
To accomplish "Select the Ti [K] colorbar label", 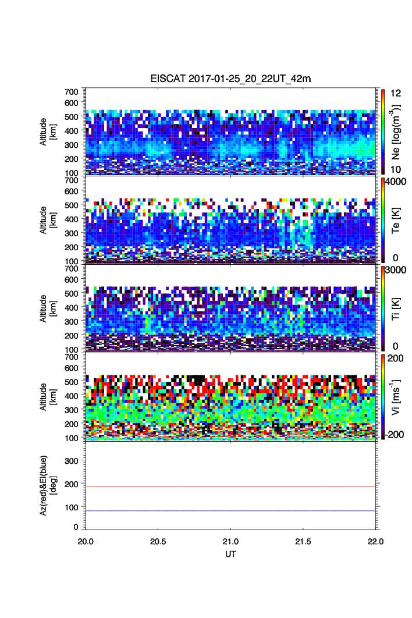I will (x=397, y=308).
